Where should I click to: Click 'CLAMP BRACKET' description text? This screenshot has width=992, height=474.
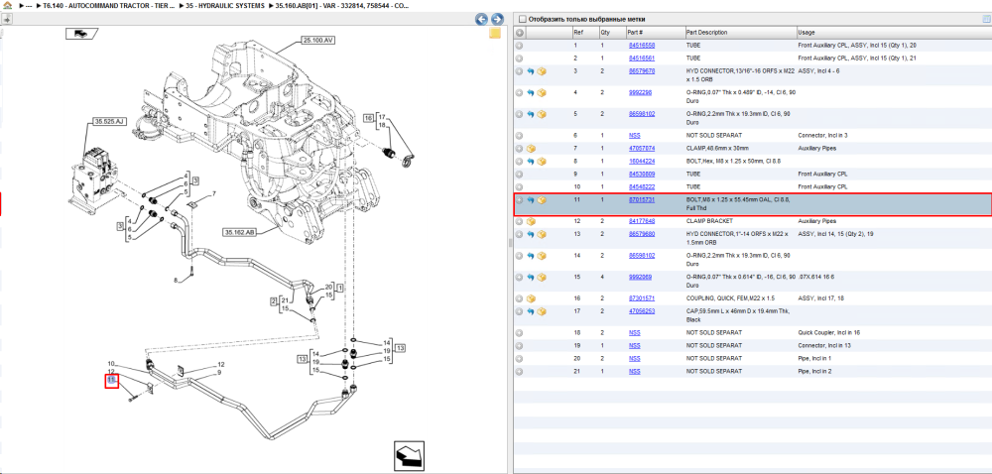tap(709, 221)
